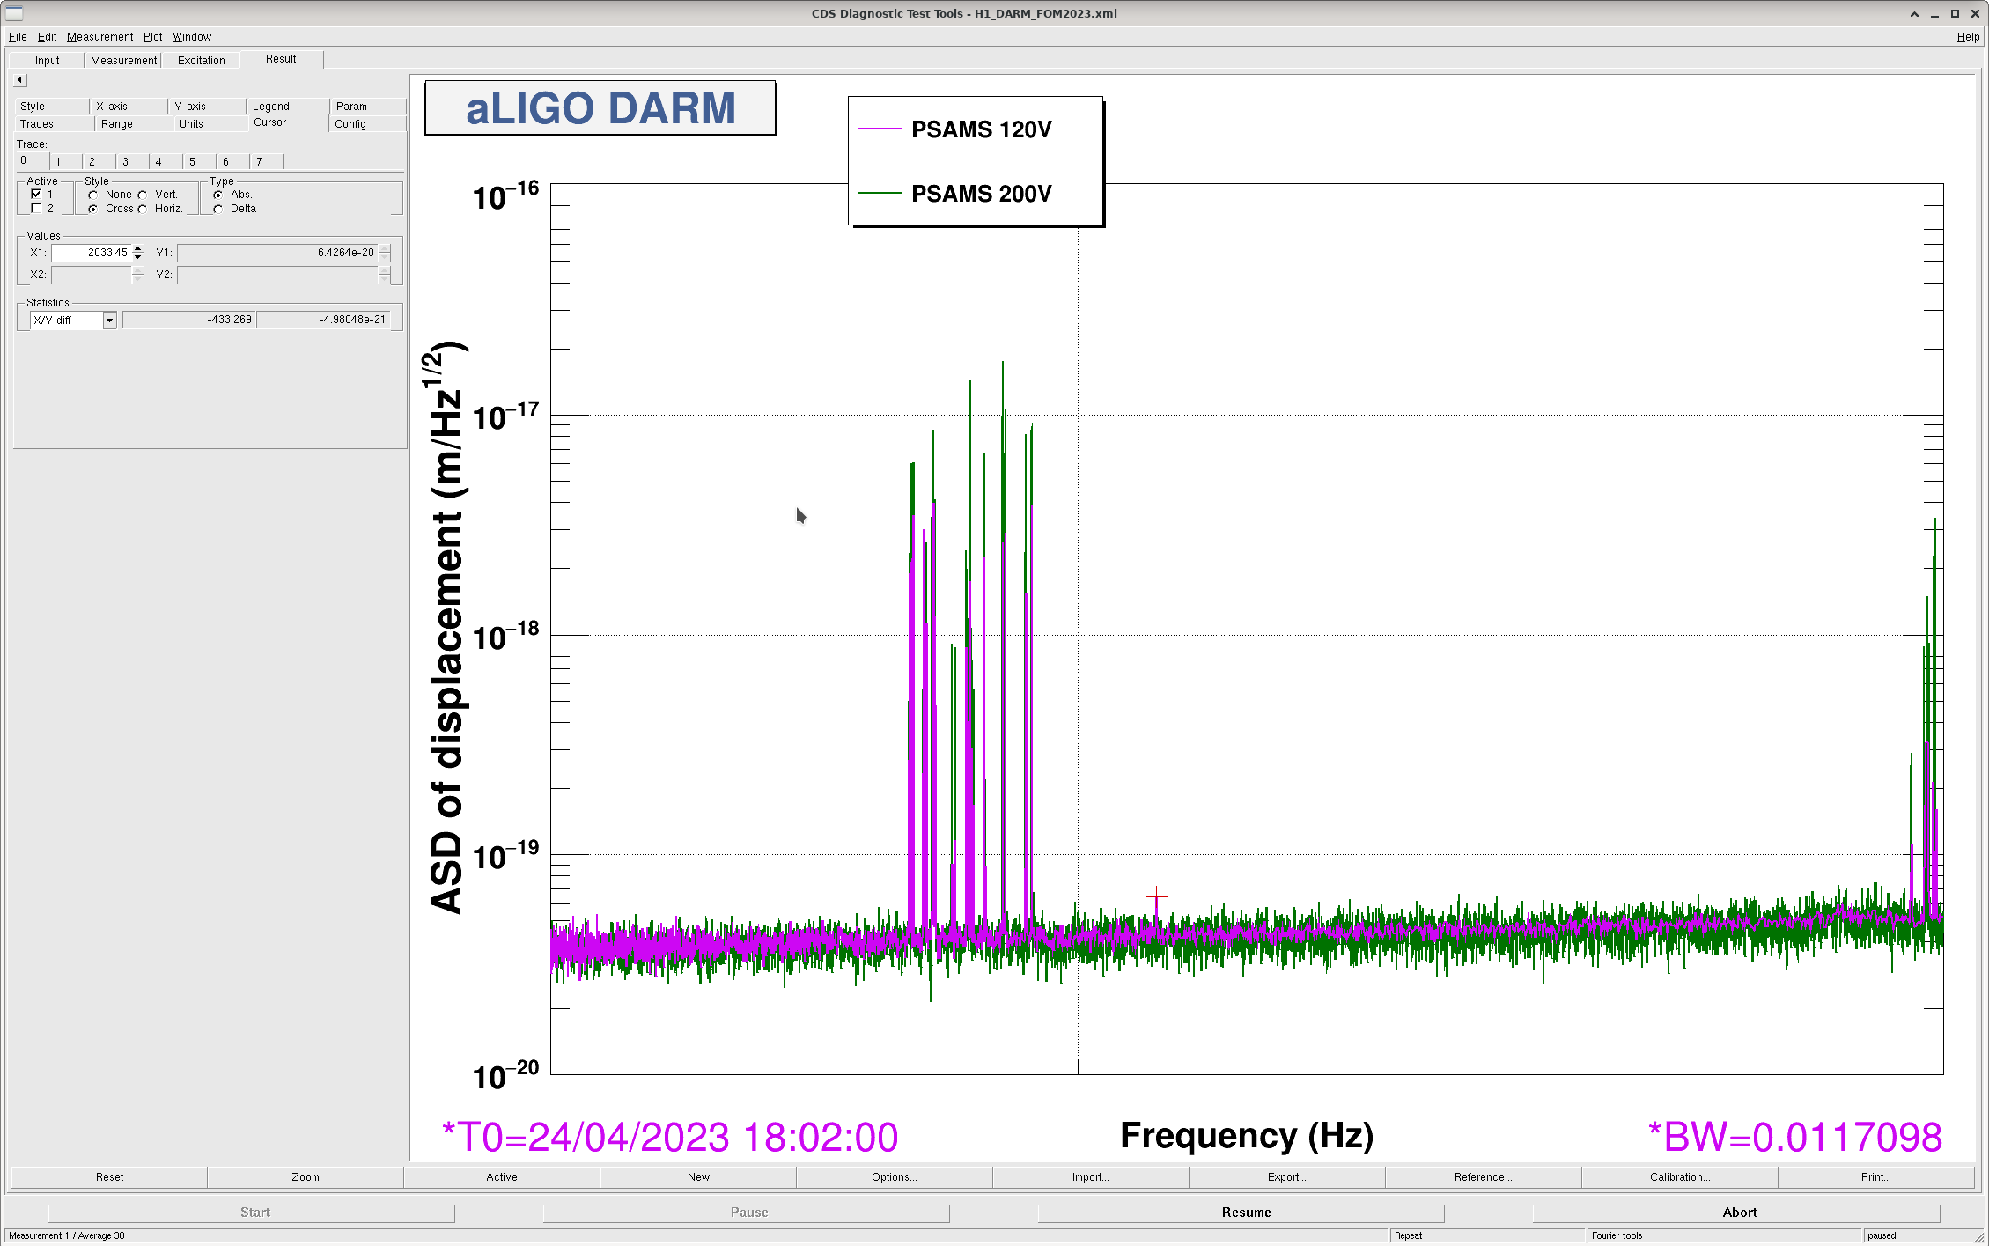Open the window system menu icon
This screenshot has width=1989, height=1246.
[x=14, y=13]
